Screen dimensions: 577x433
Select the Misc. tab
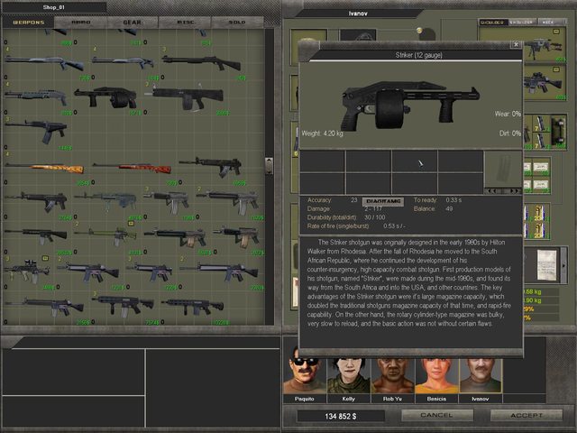coord(185,23)
